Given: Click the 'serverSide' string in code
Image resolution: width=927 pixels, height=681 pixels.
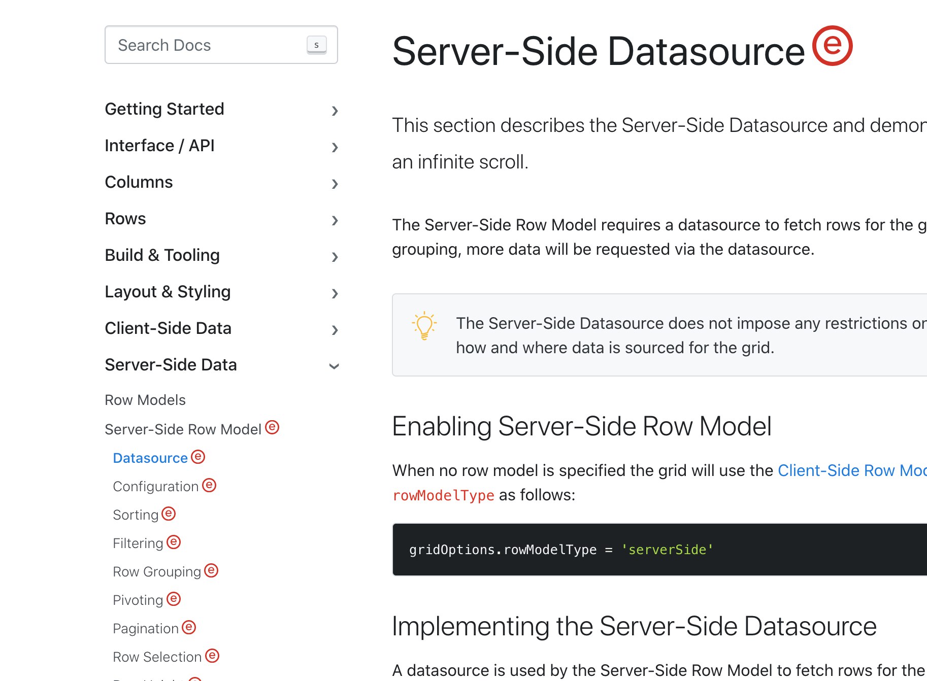Looking at the screenshot, I should tap(667, 550).
